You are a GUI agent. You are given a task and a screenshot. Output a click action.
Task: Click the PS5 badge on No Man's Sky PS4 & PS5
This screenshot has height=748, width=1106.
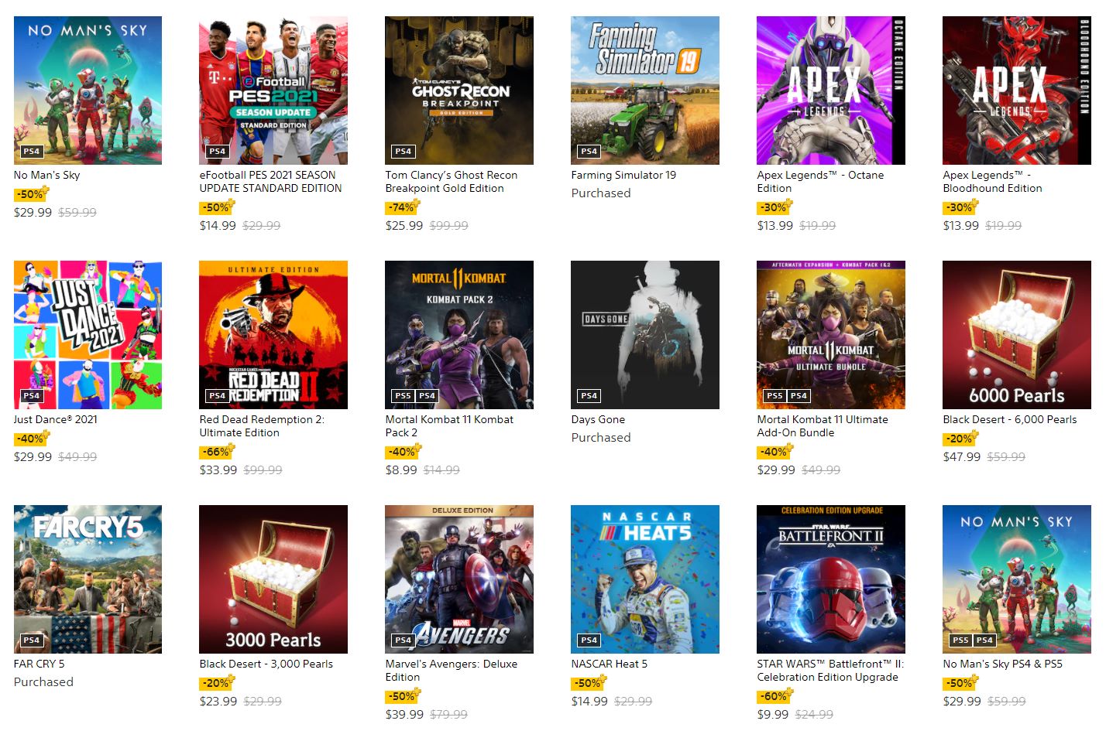pyautogui.click(x=960, y=640)
